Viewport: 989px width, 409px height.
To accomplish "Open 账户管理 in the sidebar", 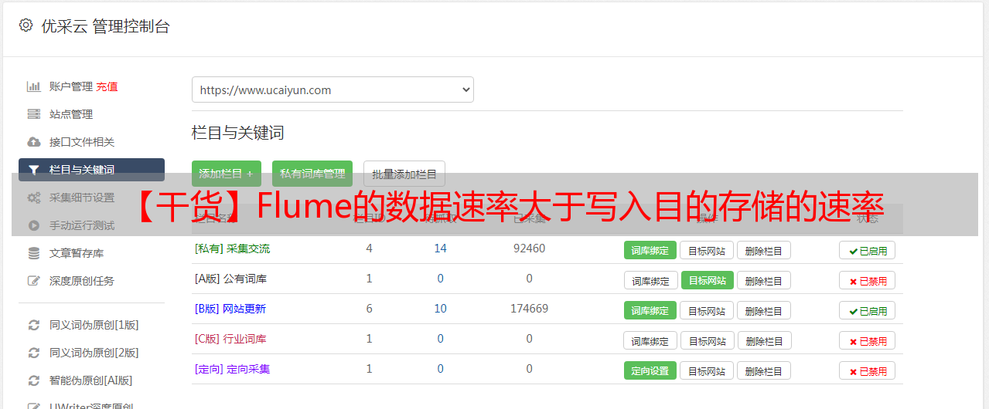I will [71, 86].
